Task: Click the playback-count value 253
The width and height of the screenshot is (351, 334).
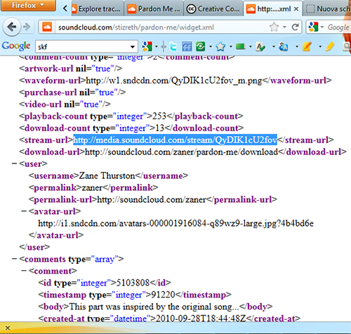Action: pyautogui.click(x=159, y=116)
